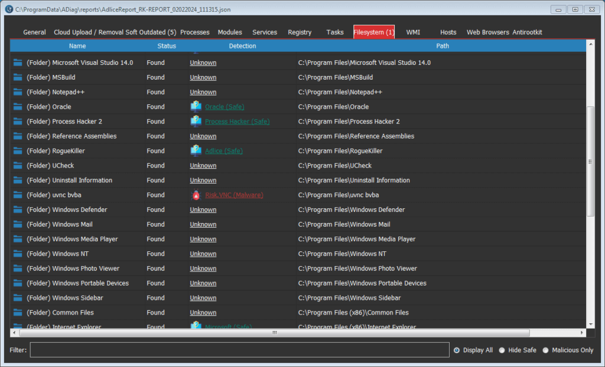
Task: Sort the list by Name column header
Action: (x=77, y=46)
